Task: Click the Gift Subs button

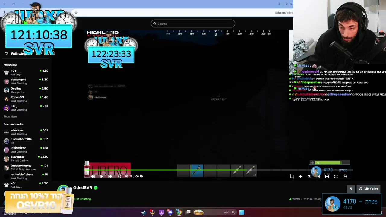Action: [368, 189]
